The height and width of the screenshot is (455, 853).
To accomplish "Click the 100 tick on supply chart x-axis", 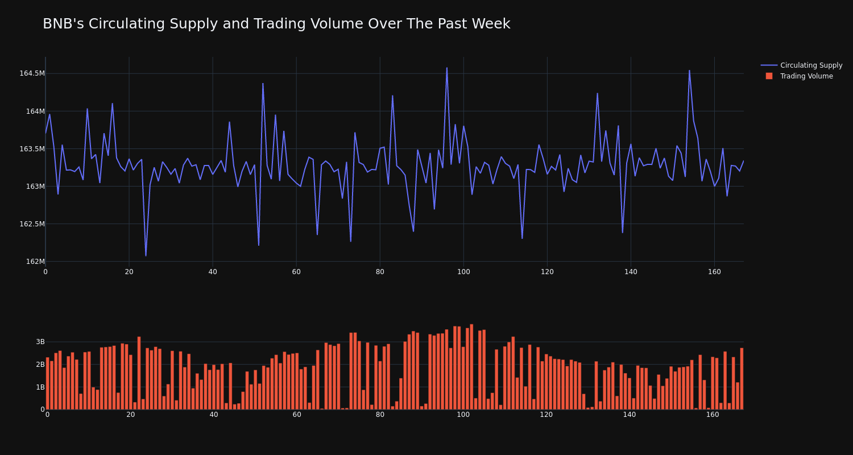I will (x=463, y=272).
